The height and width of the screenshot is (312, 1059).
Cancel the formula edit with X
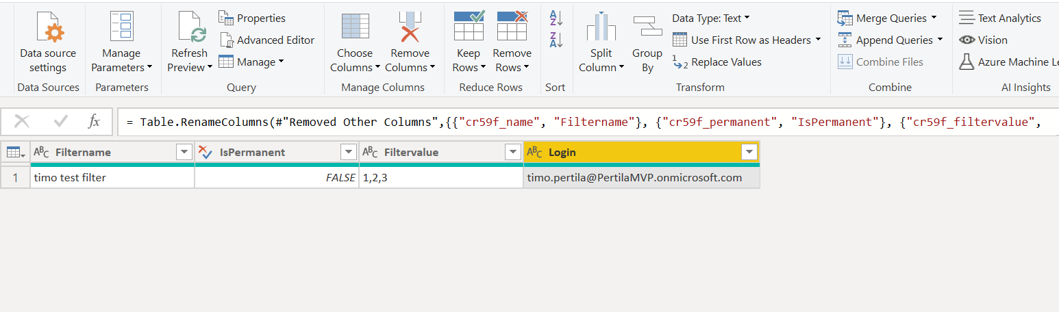[22, 122]
